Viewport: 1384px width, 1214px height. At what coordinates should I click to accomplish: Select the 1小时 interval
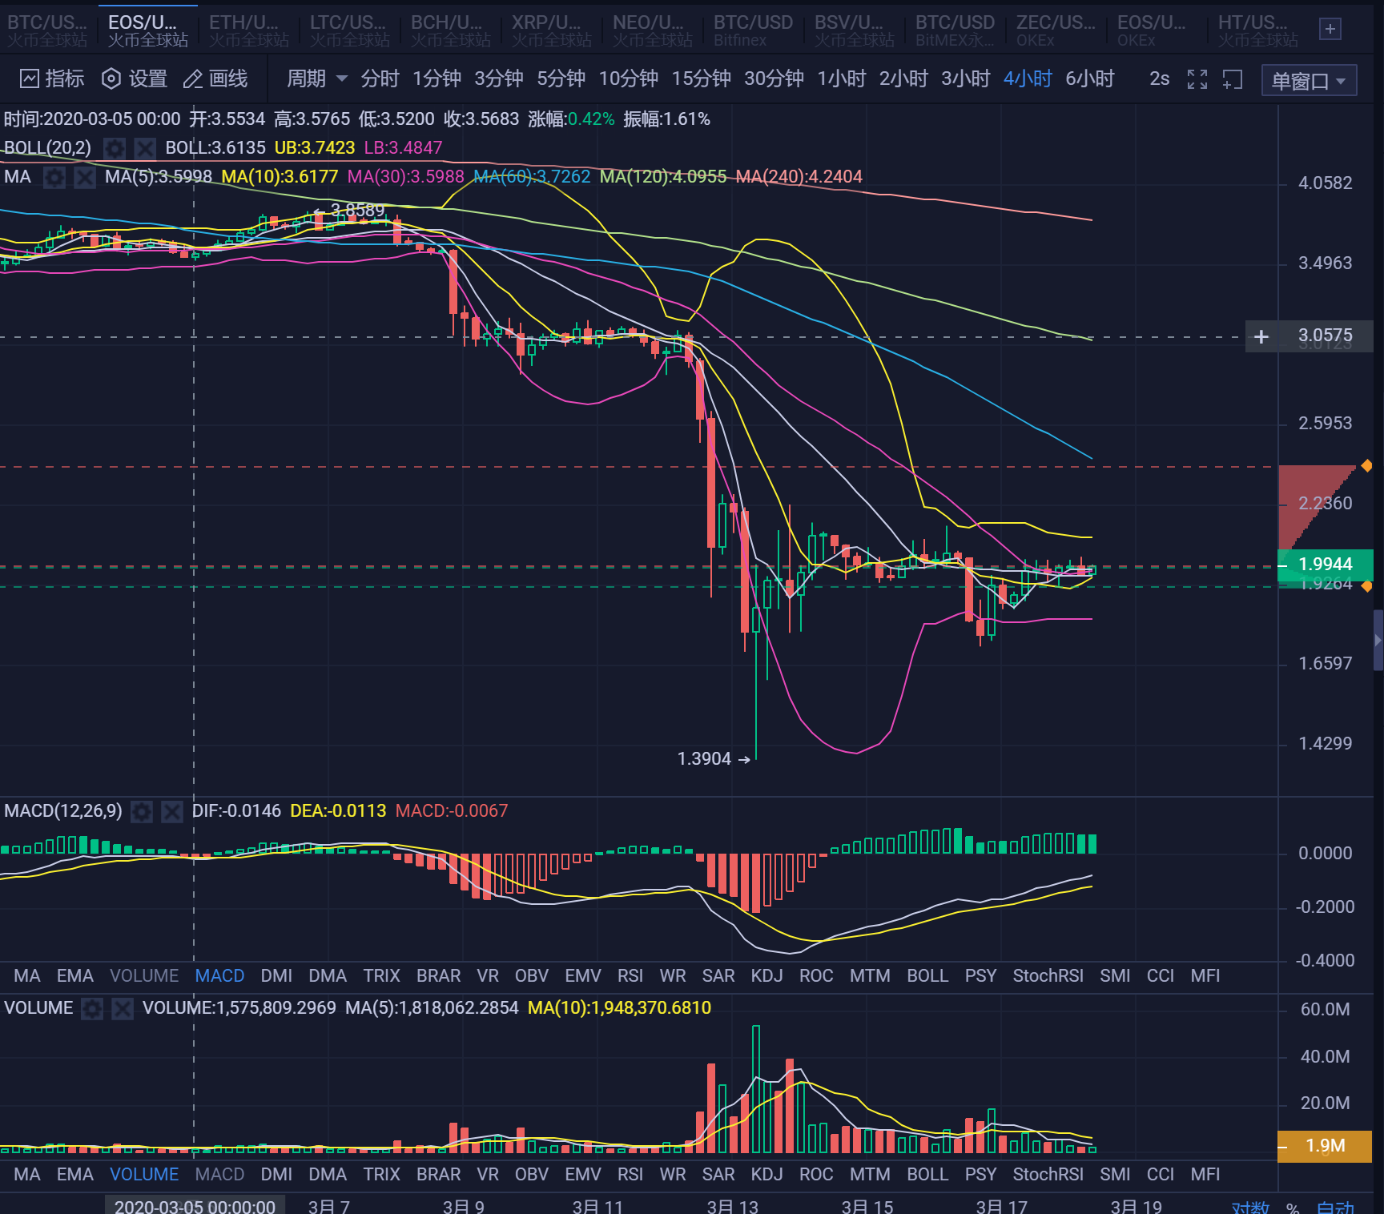click(842, 78)
